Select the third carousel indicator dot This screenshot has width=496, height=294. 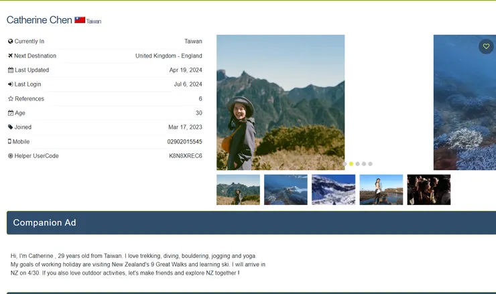coord(357,164)
